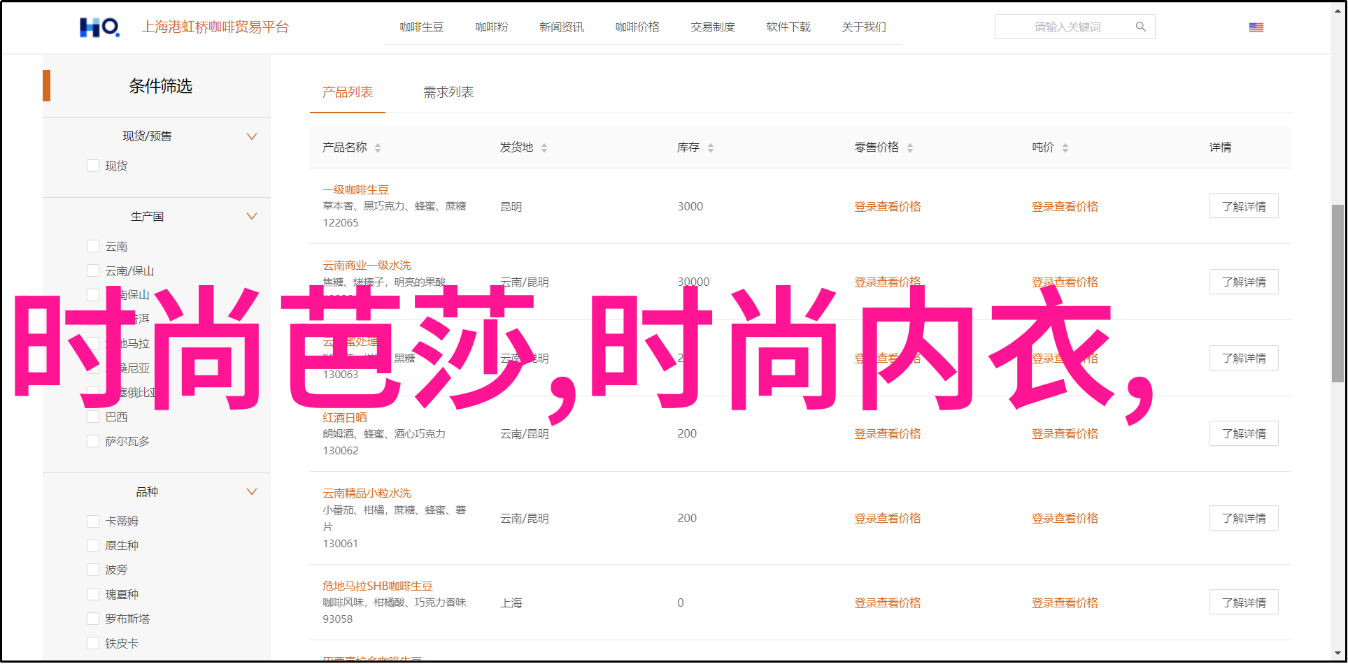Screen dimensions: 1348x664
Task: Open the 危地马拉SHB咖啡生豆 product link
Action: point(378,586)
